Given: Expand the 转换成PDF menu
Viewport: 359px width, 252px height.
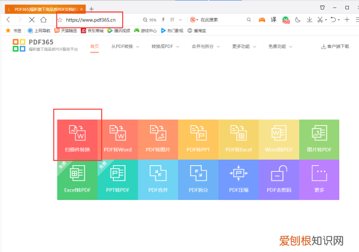Looking at the screenshot, I should [x=165, y=47].
